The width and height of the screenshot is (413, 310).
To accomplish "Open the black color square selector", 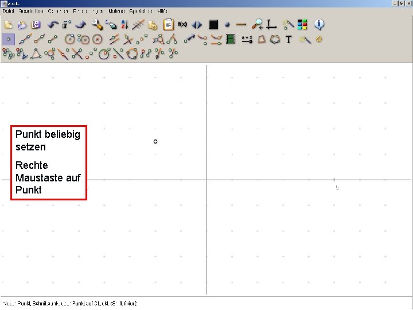I will click(213, 25).
